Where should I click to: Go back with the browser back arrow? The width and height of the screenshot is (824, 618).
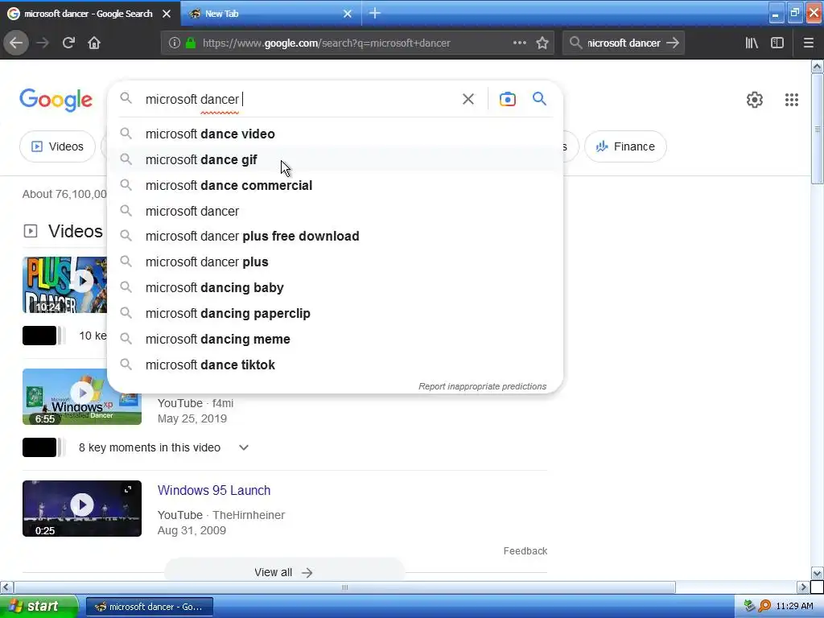pos(16,43)
